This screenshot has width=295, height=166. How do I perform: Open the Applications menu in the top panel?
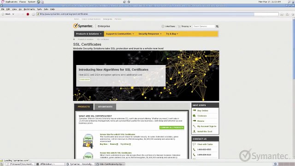coord(11,2)
